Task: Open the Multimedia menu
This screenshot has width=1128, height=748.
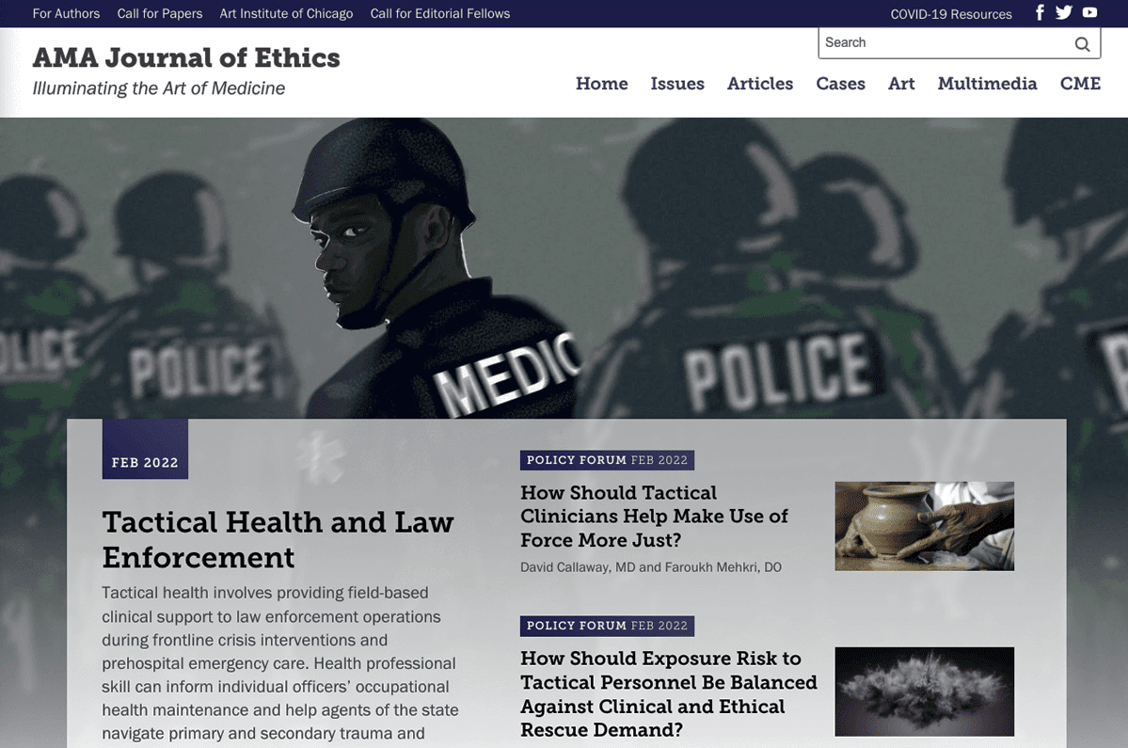Action: pyautogui.click(x=987, y=84)
